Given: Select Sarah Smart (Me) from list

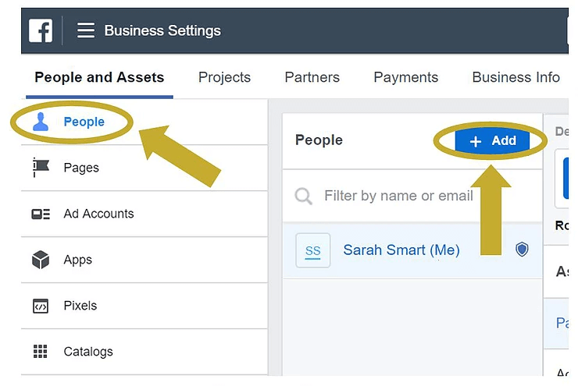Looking at the screenshot, I should click(x=401, y=250).
